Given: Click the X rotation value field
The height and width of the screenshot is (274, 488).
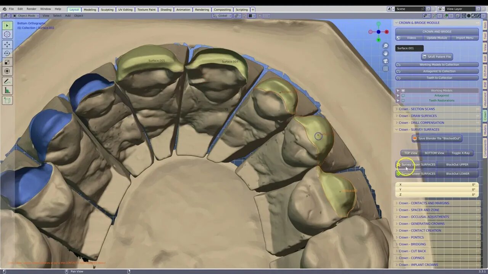Looking at the screenshot, I should click(x=437, y=185).
